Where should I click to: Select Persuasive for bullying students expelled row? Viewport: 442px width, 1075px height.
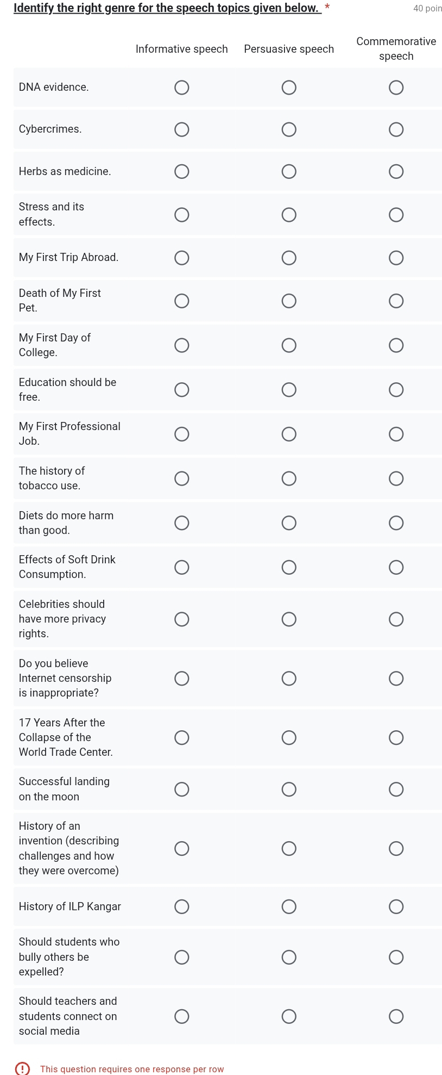pyautogui.click(x=289, y=957)
